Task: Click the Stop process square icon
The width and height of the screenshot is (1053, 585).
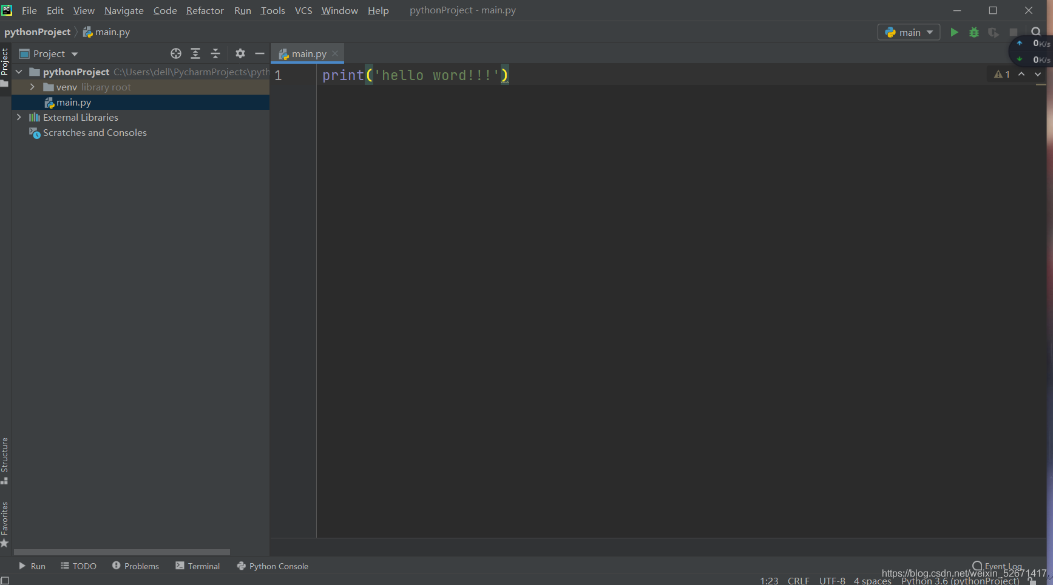Action: click(x=1014, y=32)
